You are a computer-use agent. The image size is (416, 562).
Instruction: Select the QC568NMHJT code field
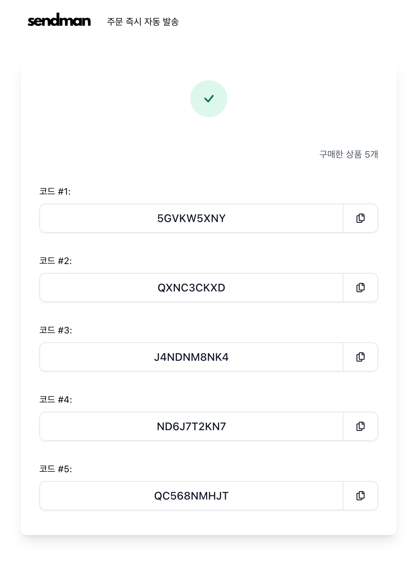click(x=191, y=496)
